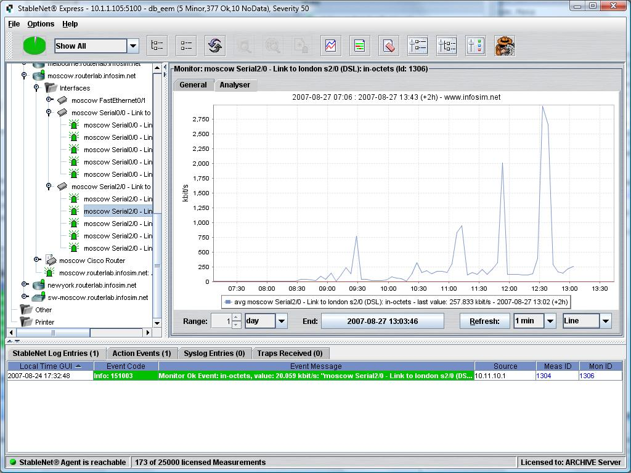
Task: Click the tree vertical scrollbar down arrow
Action: pos(157,323)
